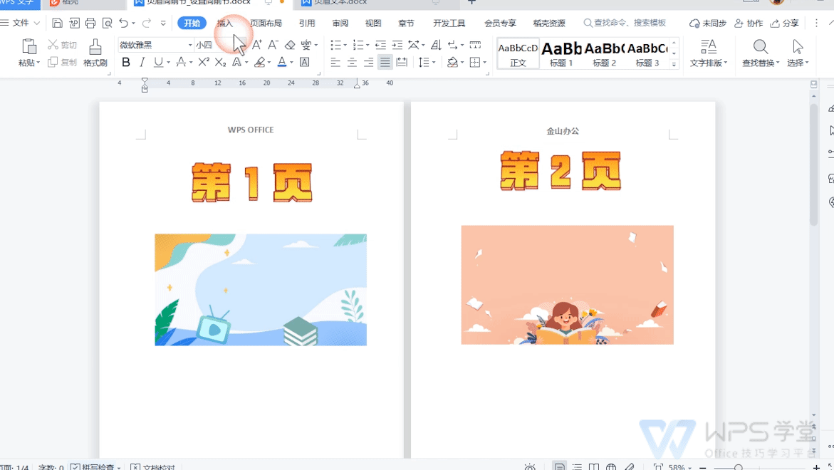Click the Print icon in quick toolbar

pos(90,23)
